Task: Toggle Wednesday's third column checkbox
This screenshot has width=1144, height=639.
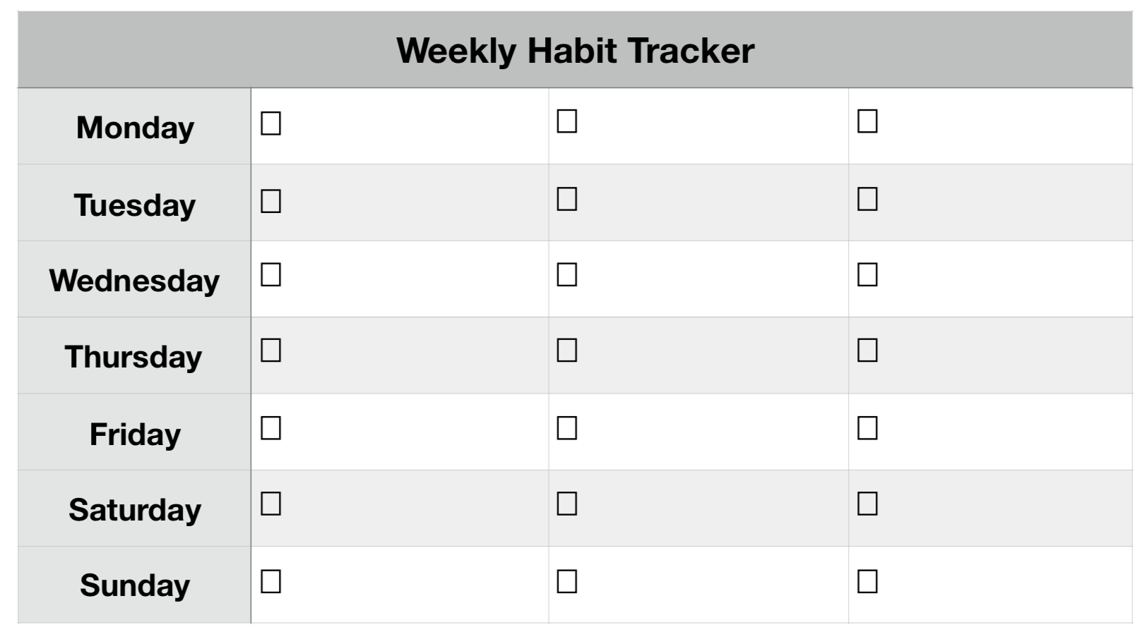Action: click(867, 274)
